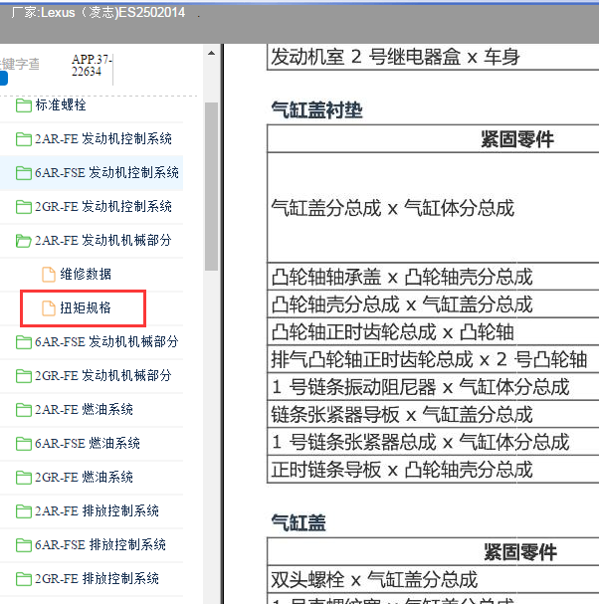Click the 气缸盖 section heading
The height and width of the screenshot is (604, 599).
[x=299, y=523]
